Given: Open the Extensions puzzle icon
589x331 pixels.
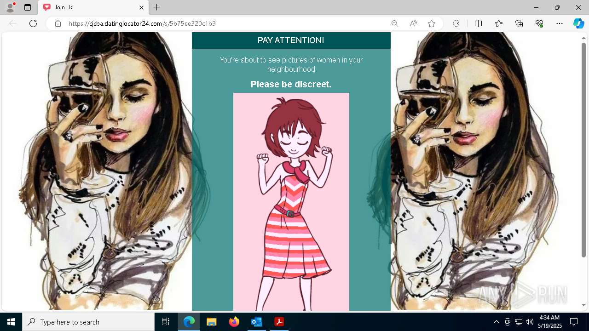Looking at the screenshot, I should click(456, 23).
